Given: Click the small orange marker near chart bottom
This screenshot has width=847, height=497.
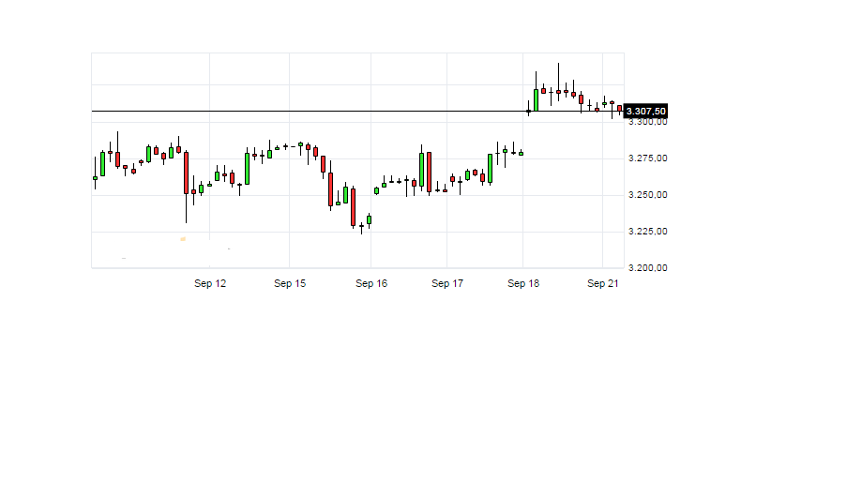Looking at the screenshot, I should pyautogui.click(x=183, y=239).
